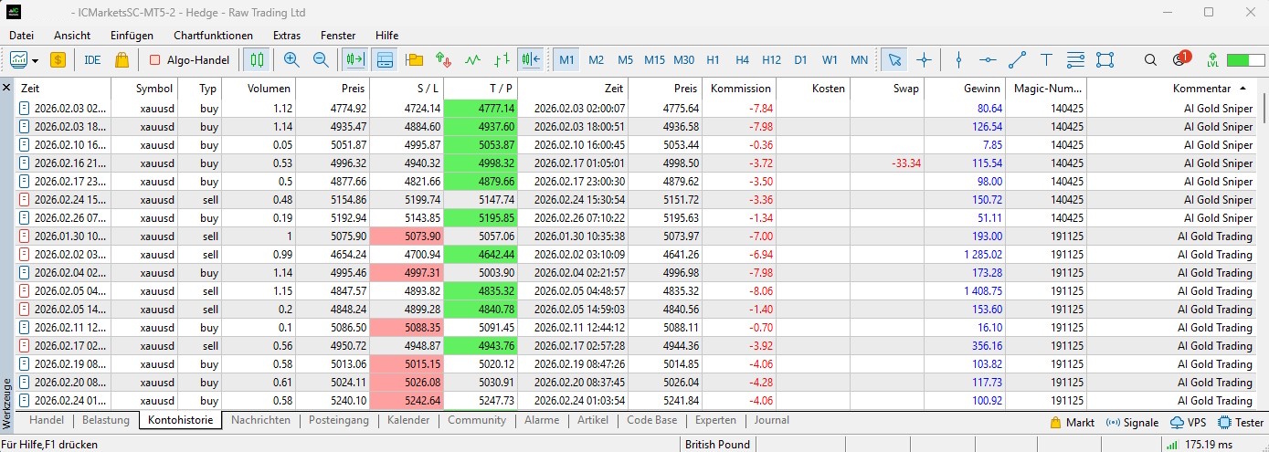Collapse the Werkzeuge panel with X
Image resolution: width=1269 pixels, height=452 pixels.
pos(6,88)
